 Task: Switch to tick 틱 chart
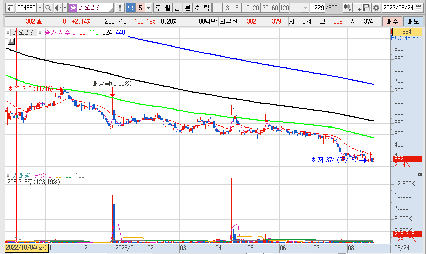point(207,8)
